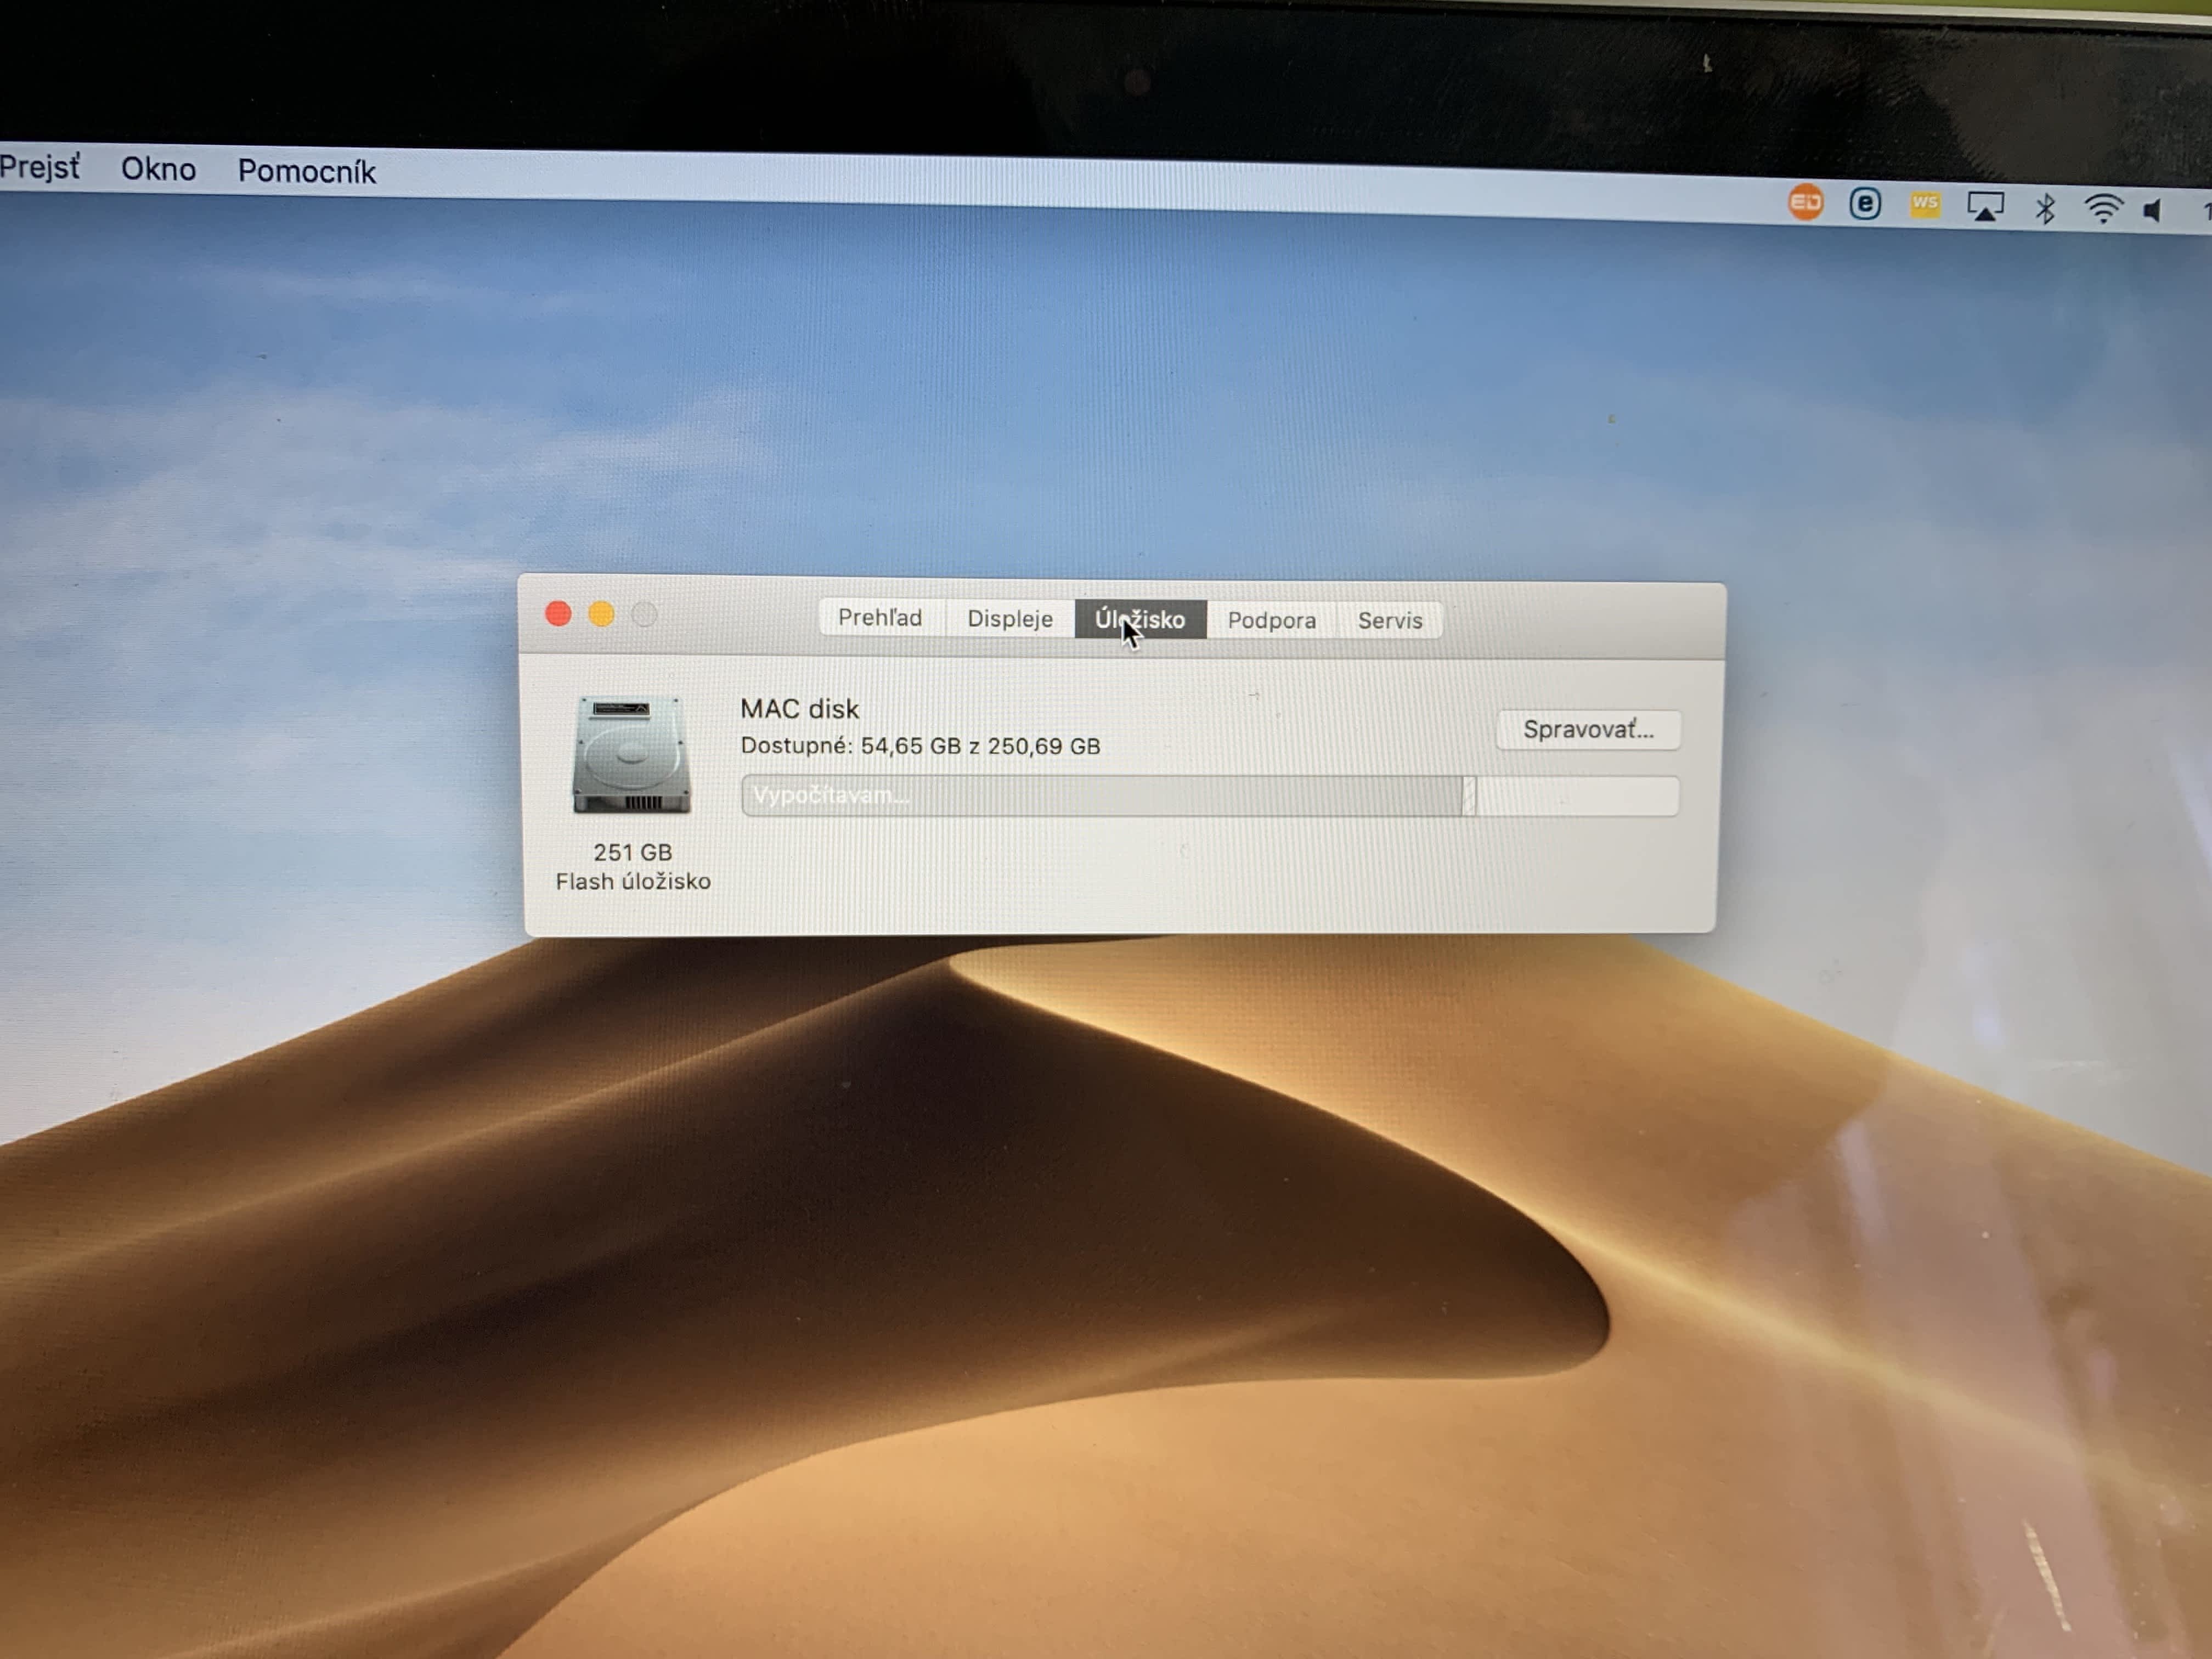Click the storage usage bar
The width and height of the screenshot is (2212, 1659).
click(x=1209, y=796)
